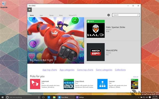
Task: Click the $5.99 price under Halo
Action: coord(108,31)
